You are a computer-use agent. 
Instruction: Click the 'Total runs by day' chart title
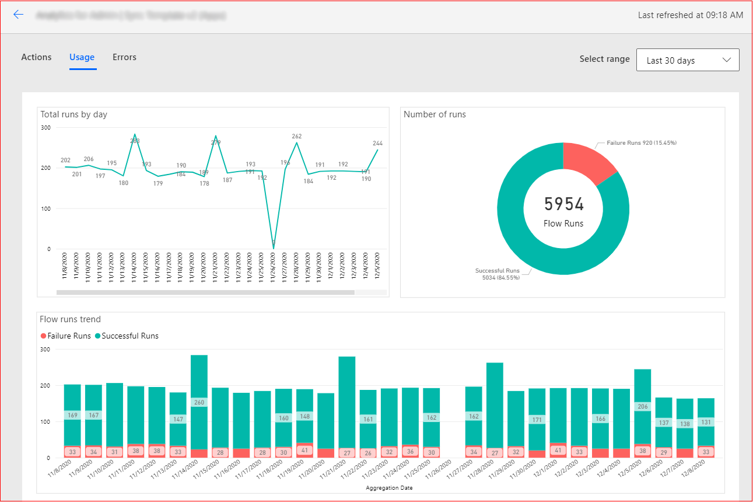(74, 114)
